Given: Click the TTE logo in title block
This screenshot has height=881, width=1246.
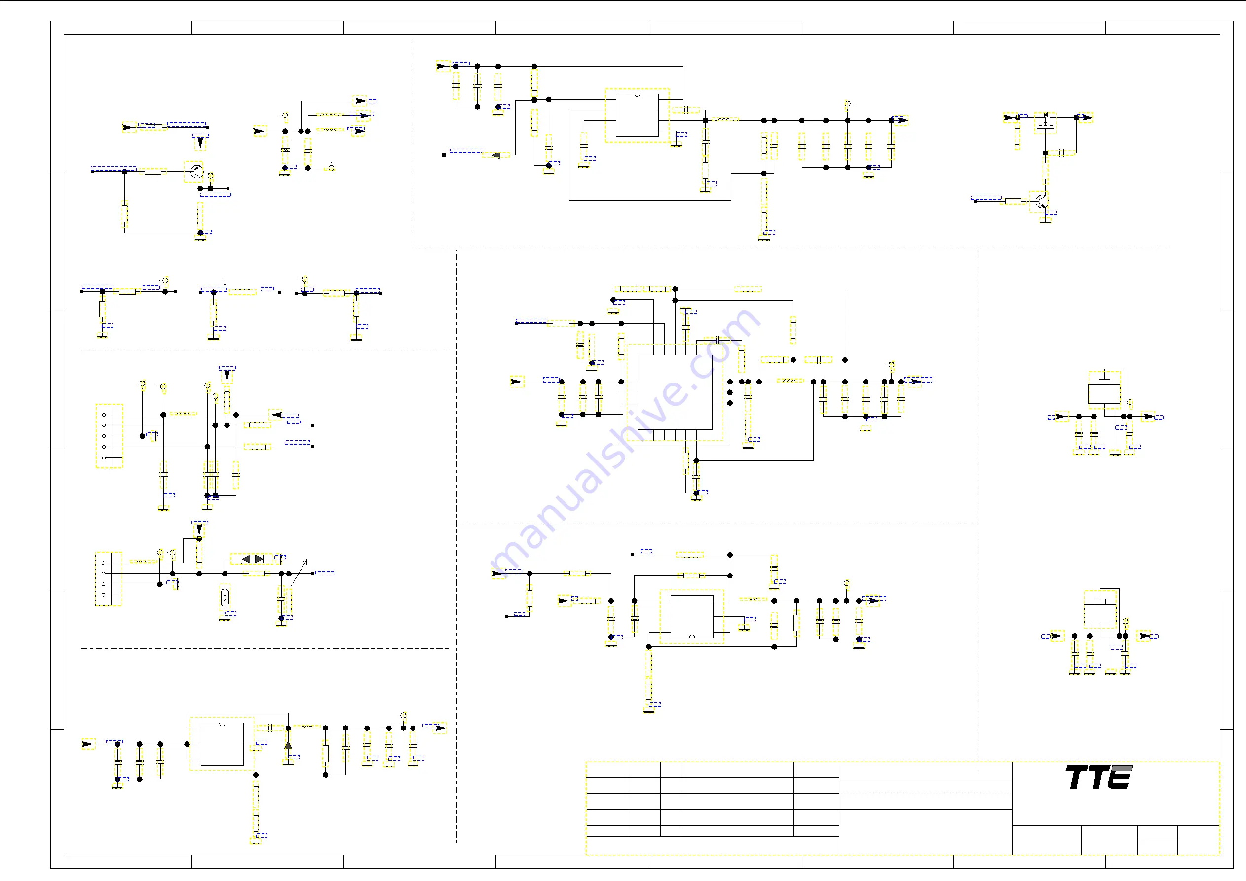Looking at the screenshot, I should tap(1098, 777).
